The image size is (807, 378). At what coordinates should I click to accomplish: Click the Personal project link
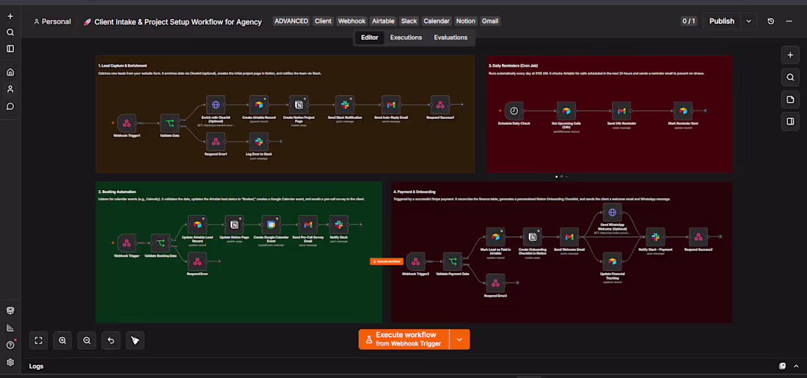(x=52, y=21)
